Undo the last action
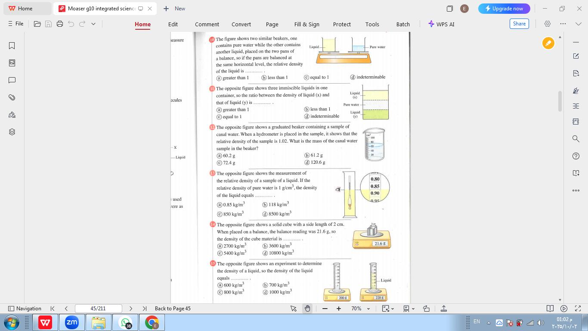 pos(71,24)
